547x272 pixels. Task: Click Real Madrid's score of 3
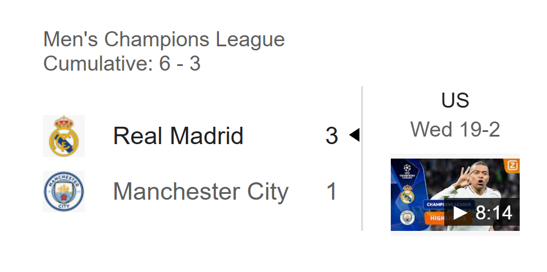click(x=332, y=135)
